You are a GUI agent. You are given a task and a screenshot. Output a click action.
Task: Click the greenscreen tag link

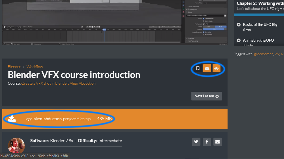[264, 54]
